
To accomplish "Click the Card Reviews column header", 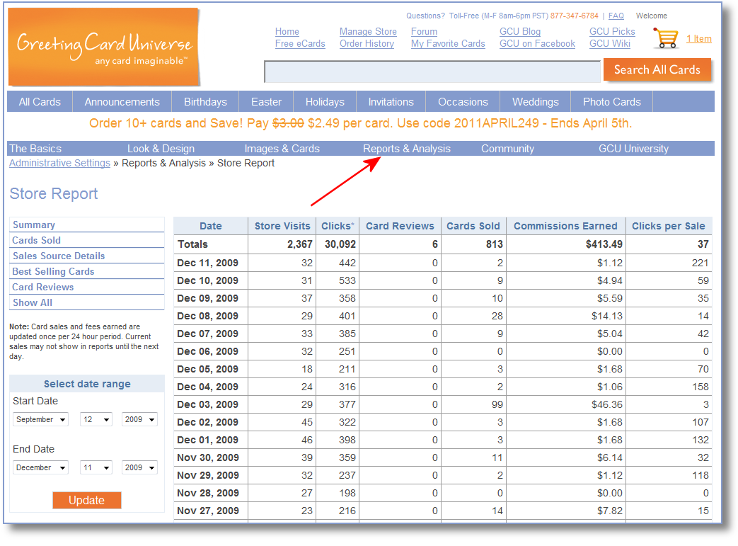I will (x=400, y=226).
